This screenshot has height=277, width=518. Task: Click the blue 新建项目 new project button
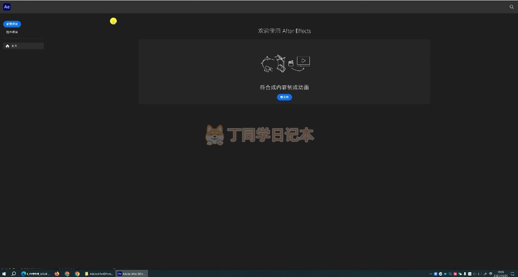pyautogui.click(x=12, y=24)
